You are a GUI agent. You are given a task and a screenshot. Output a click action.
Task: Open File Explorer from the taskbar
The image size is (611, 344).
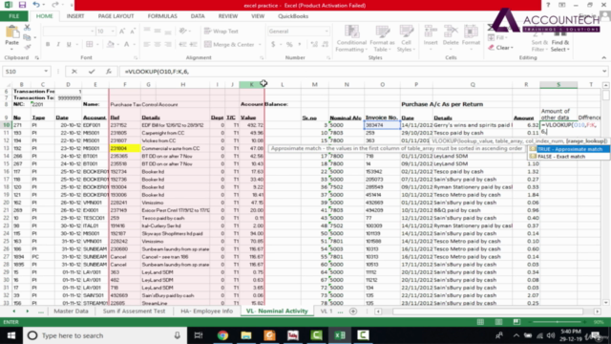pyautogui.click(x=246, y=335)
